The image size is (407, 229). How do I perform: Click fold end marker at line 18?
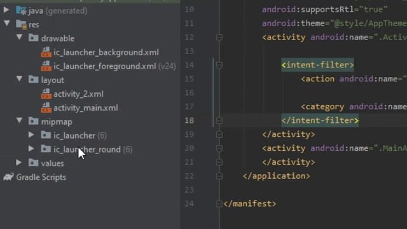tap(219, 120)
